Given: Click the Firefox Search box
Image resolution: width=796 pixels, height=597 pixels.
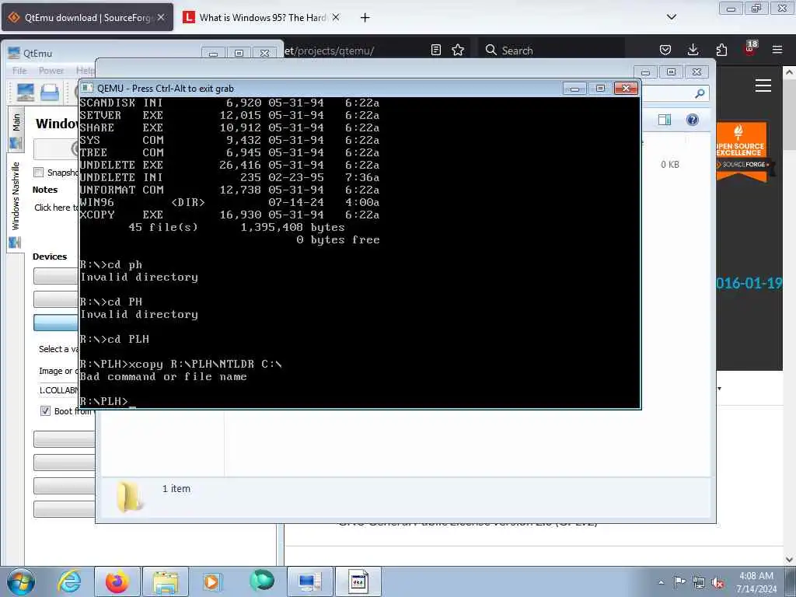Looking at the screenshot, I should 551,51.
